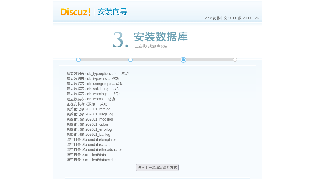313x179 pixels.
Task: Click log line 初始化记录 202601_banlog
Action: (x=88, y=135)
